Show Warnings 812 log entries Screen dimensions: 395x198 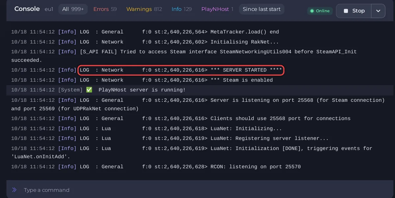(144, 9)
